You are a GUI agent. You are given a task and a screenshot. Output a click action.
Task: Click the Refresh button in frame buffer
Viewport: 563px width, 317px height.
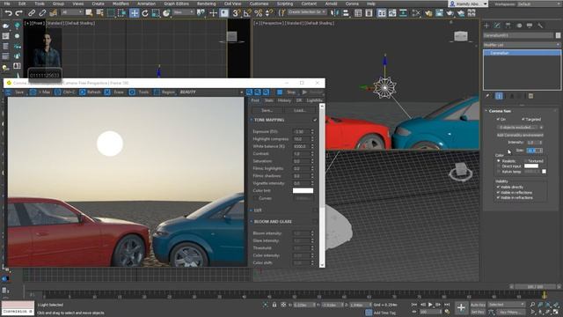point(90,92)
